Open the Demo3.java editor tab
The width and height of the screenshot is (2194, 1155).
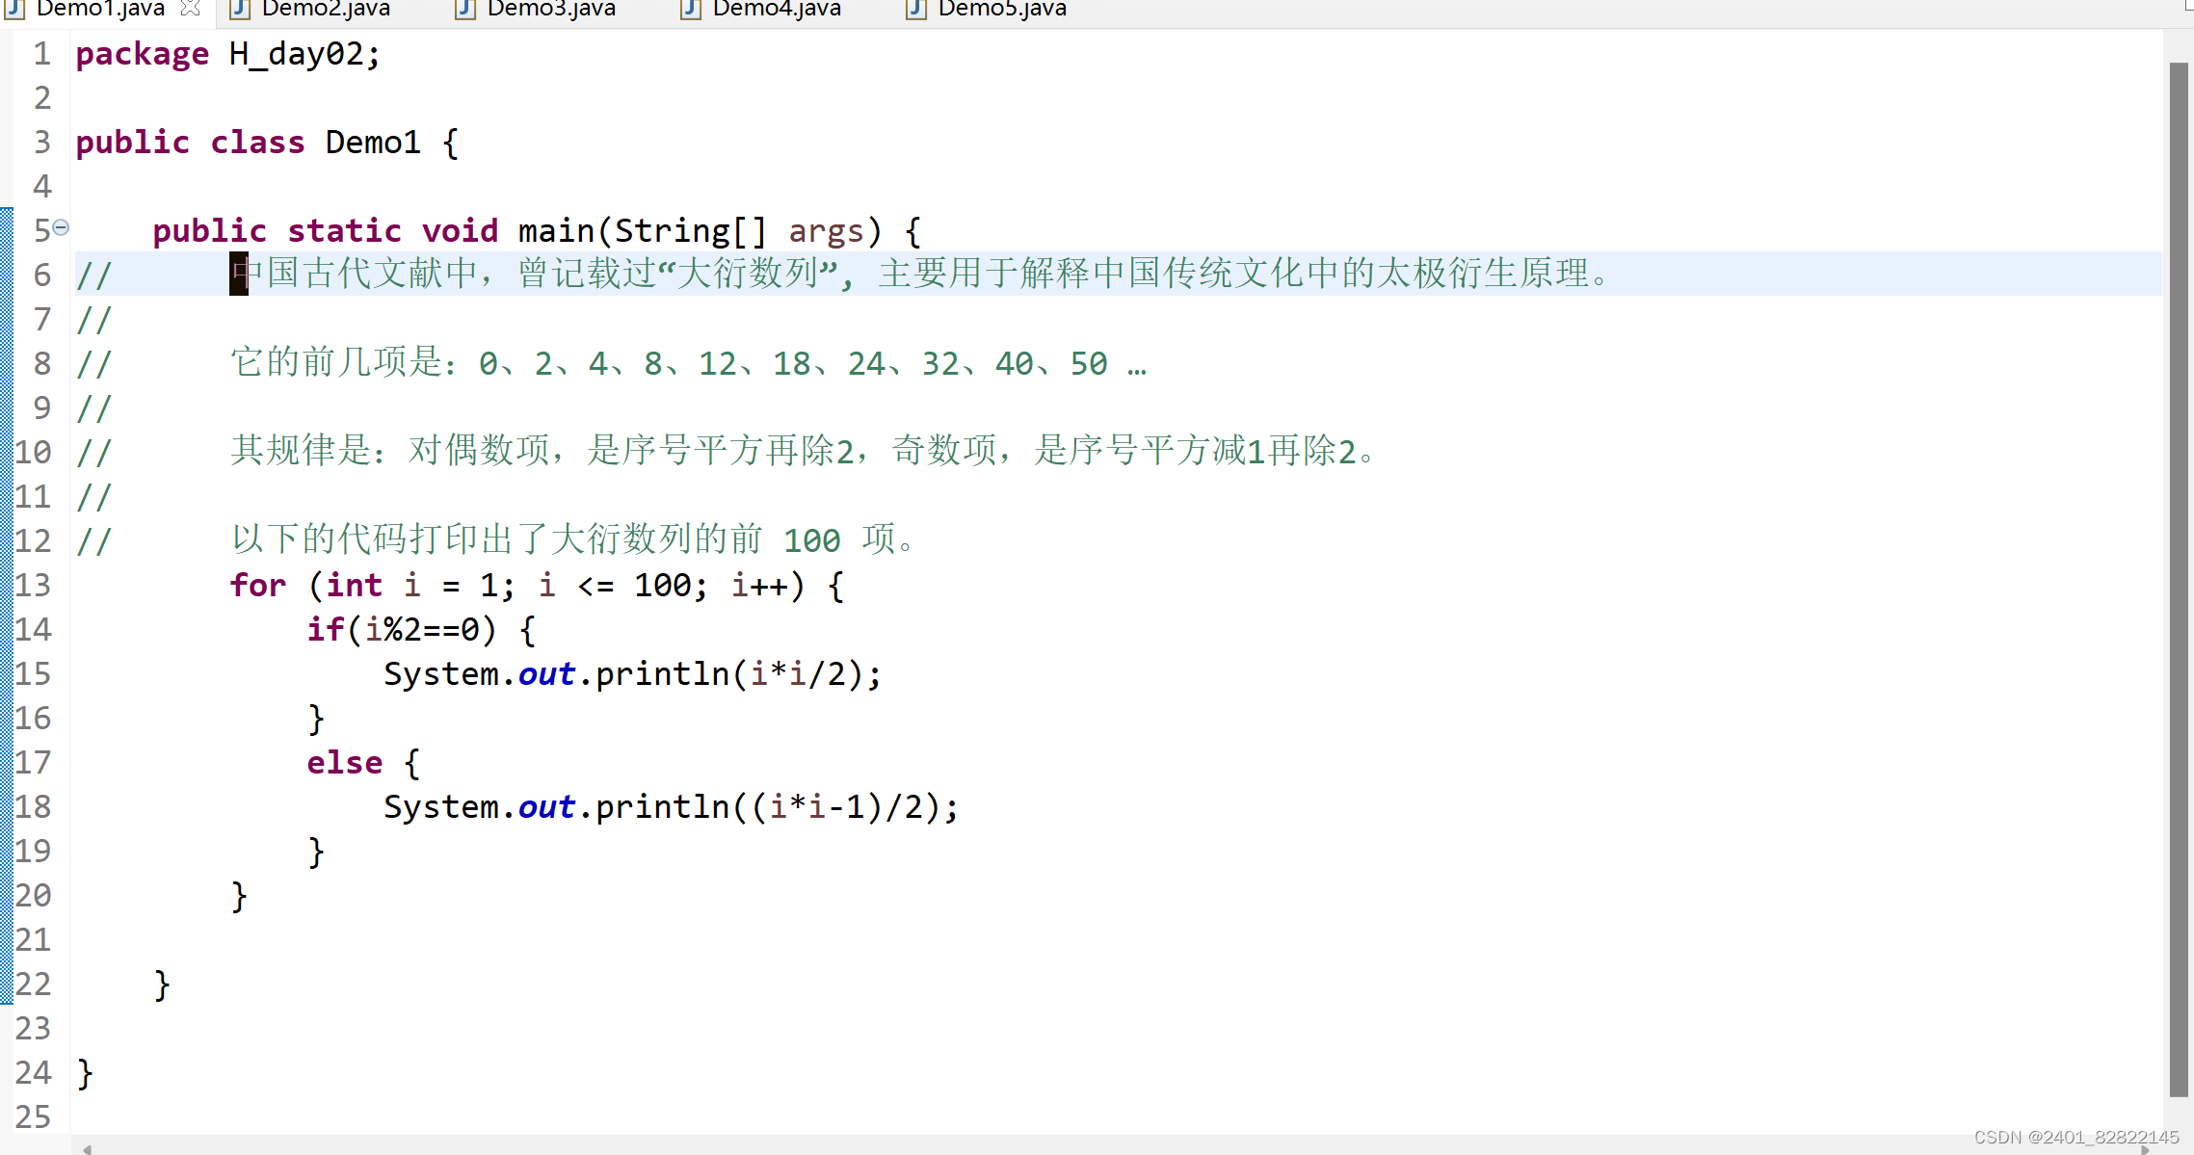[550, 10]
